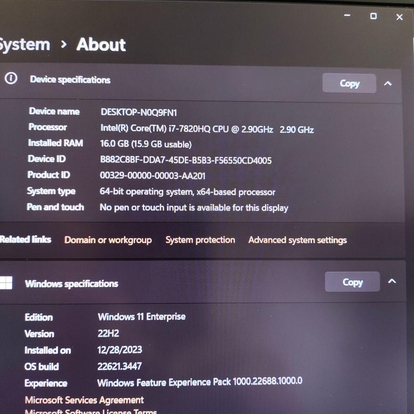Screen dimensions: 414x414
Task: Click the Device specifications info icon
Action: click(x=11, y=78)
